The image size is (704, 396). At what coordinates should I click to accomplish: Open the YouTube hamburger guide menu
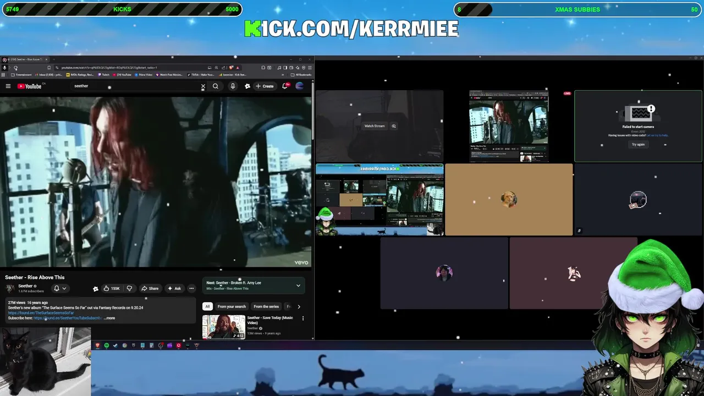pos(8,86)
